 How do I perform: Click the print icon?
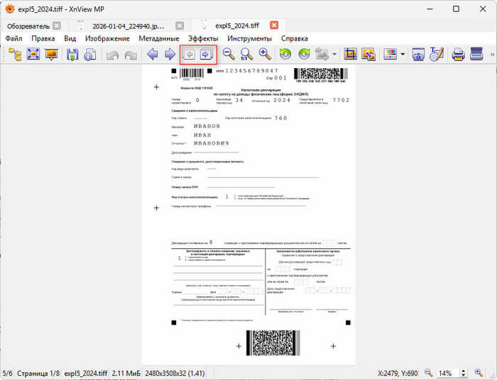[459, 54]
